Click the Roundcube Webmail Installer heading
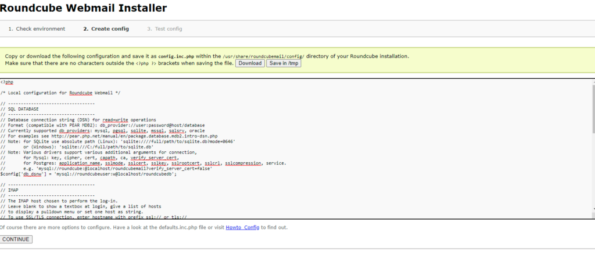 (x=83, y=8)
